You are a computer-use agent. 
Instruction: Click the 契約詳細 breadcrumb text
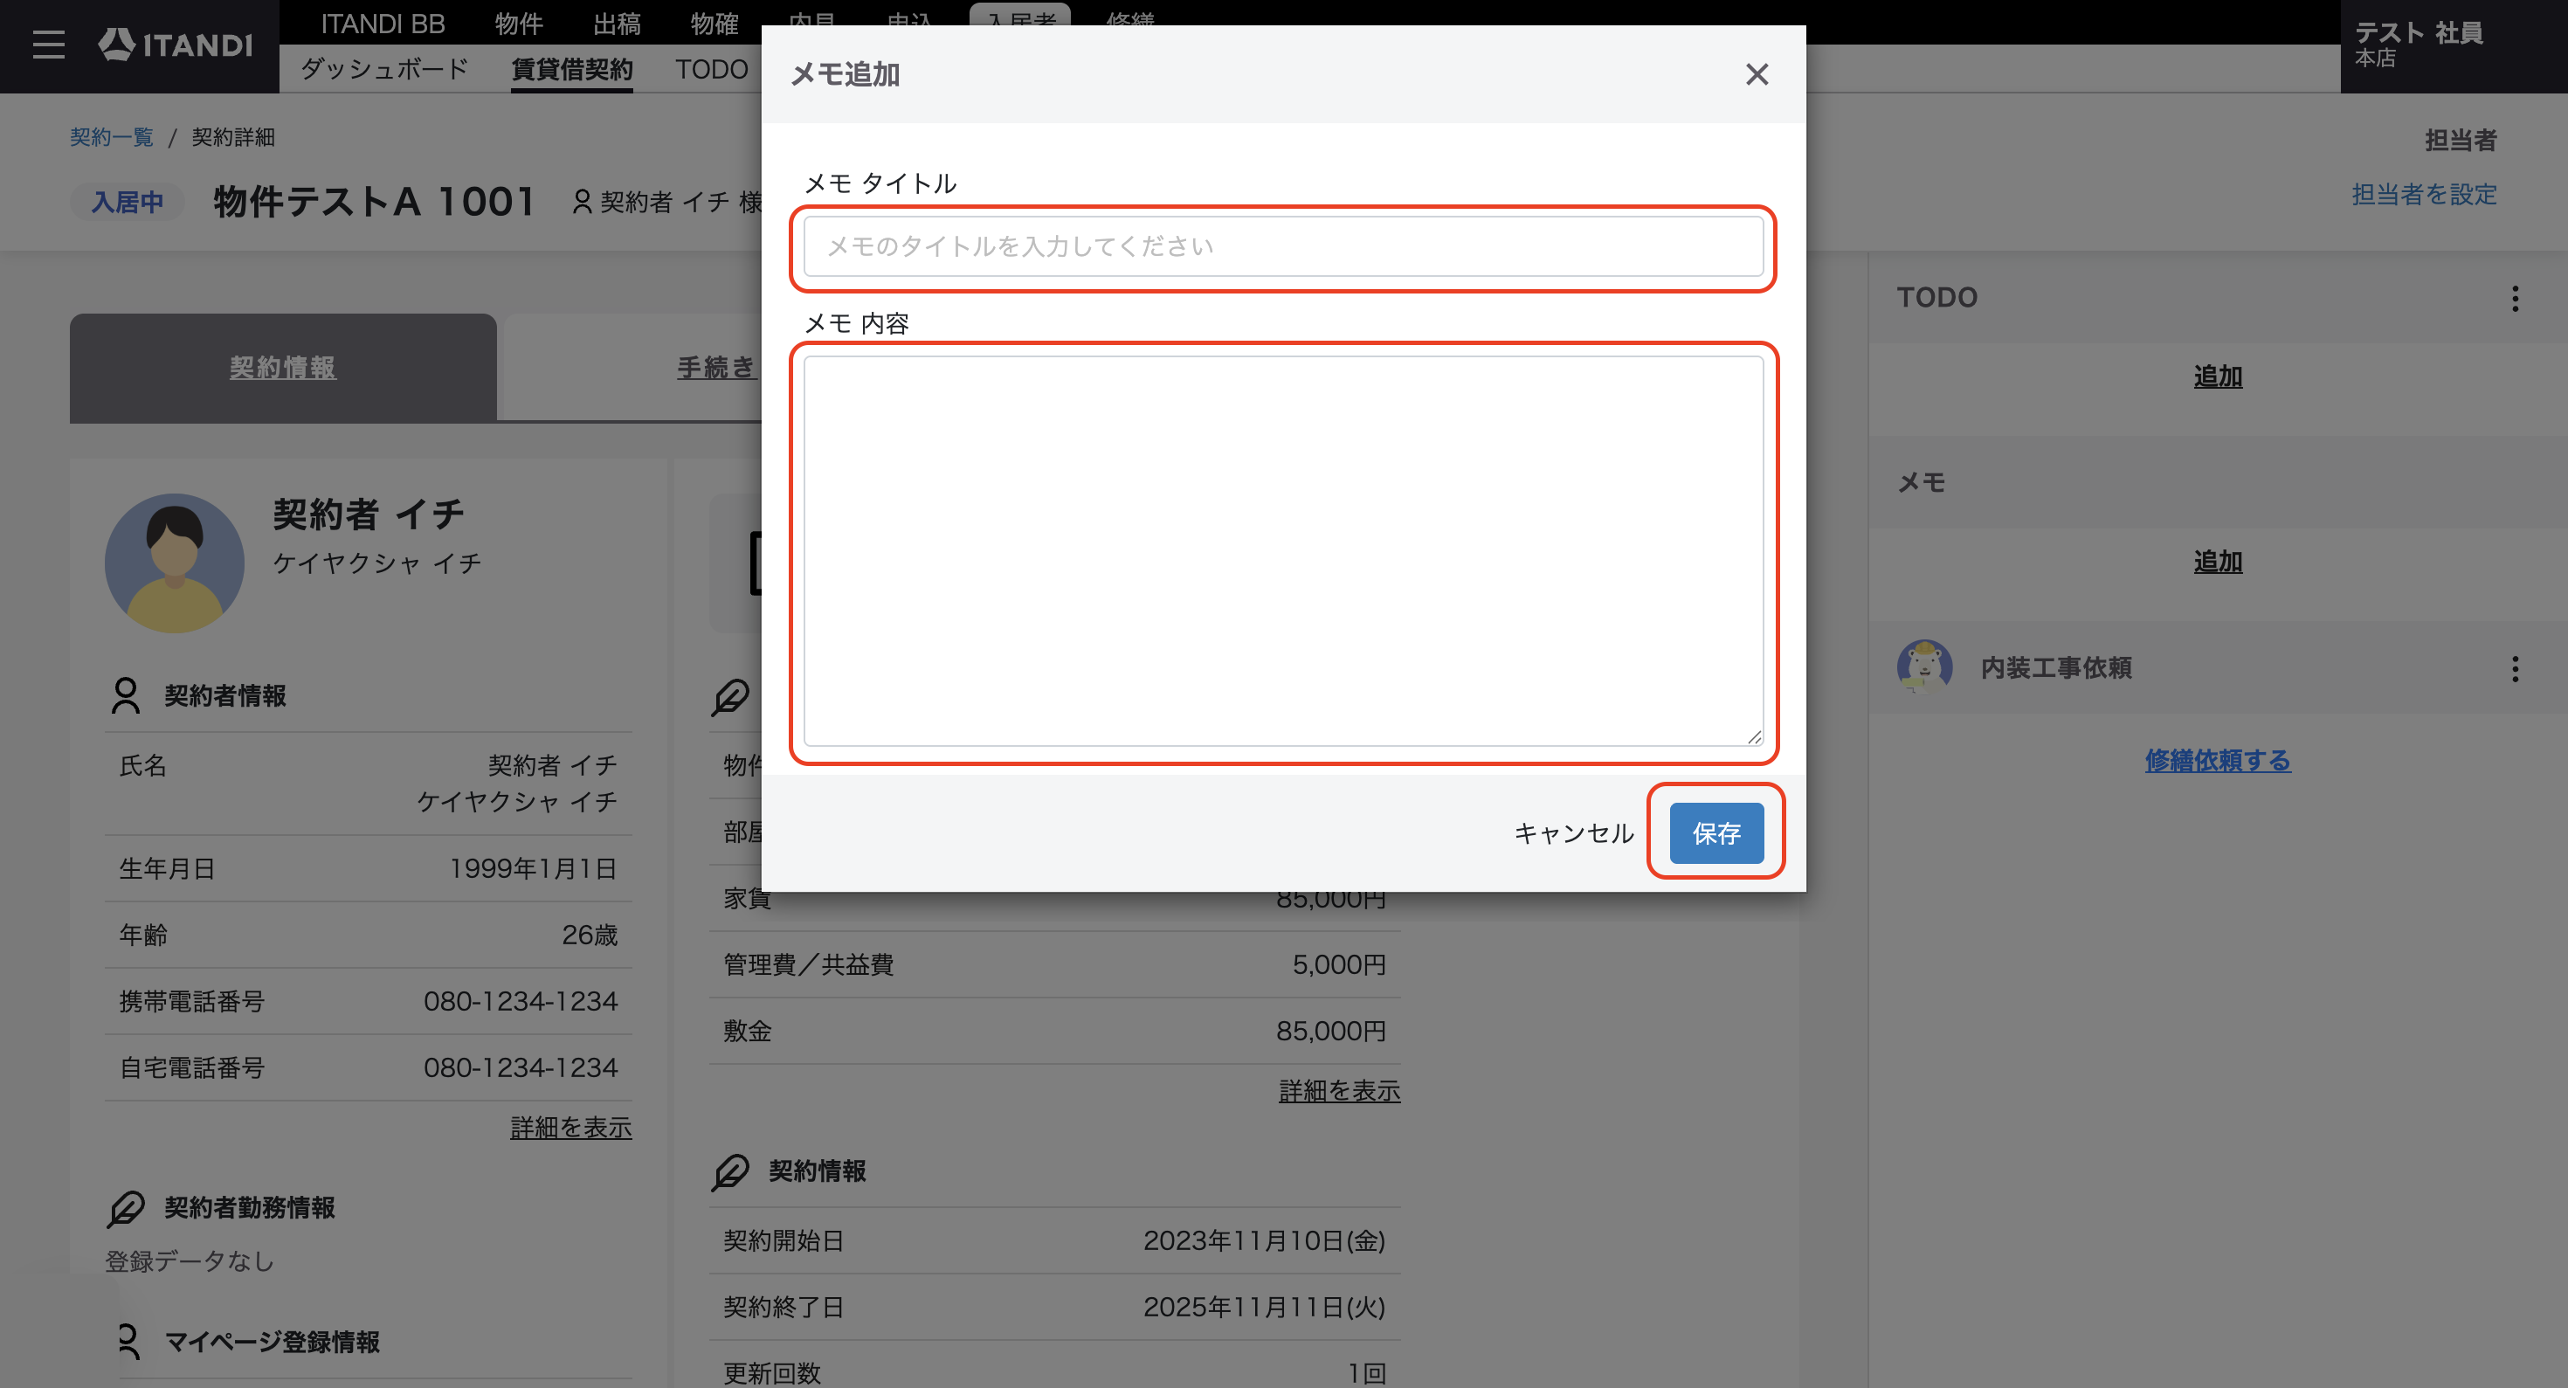click(233, 136)
